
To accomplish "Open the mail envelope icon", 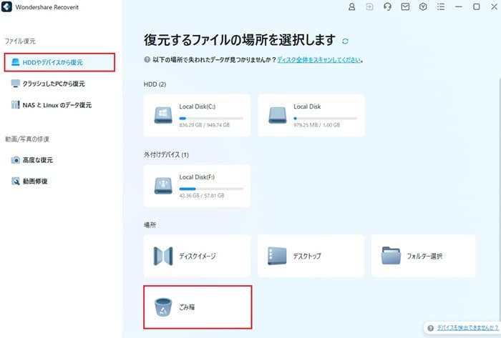I will coord(405,6).
